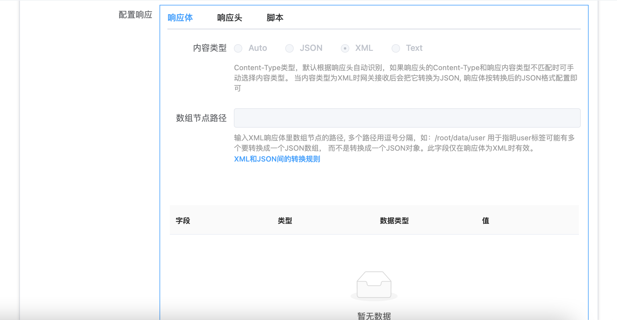The width and height of the screenshot is (617, 320).
Task: Select the JSON content type radio
Action: 289,48
